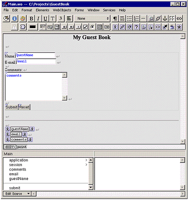Click the <> generic element icon, second row
The width and height of the screenshot is (189, 200).
pos(158,27)
